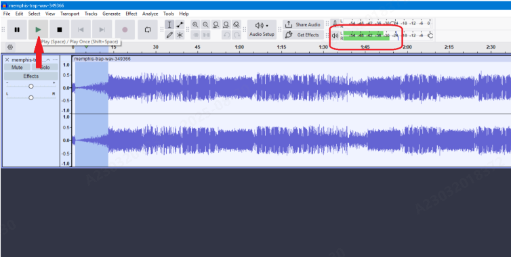Screen dimensions: 511x257
Task: Open the Audio Setup dropdown
Action: pos(262,30)
